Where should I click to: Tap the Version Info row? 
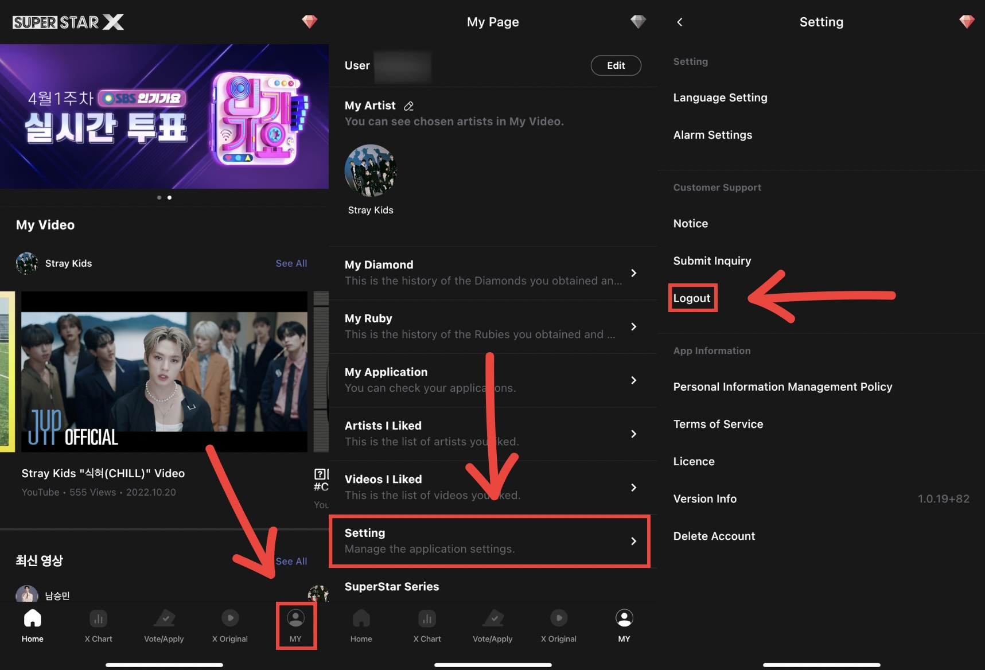(x=821, y=499)
